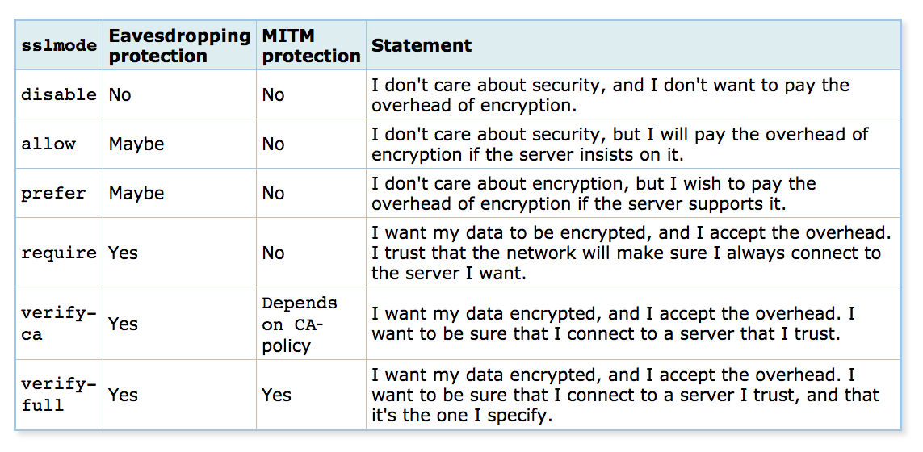
Task: Click the Eavesdropping protection header
Action: tap(179, 45)
